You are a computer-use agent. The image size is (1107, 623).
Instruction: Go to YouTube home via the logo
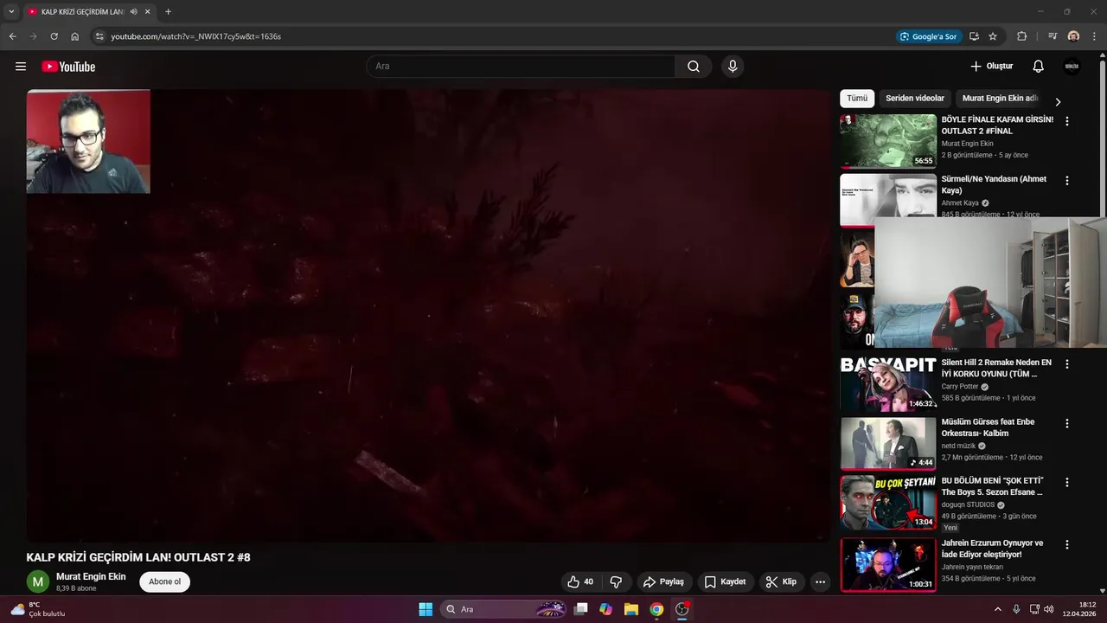(68, 67)
